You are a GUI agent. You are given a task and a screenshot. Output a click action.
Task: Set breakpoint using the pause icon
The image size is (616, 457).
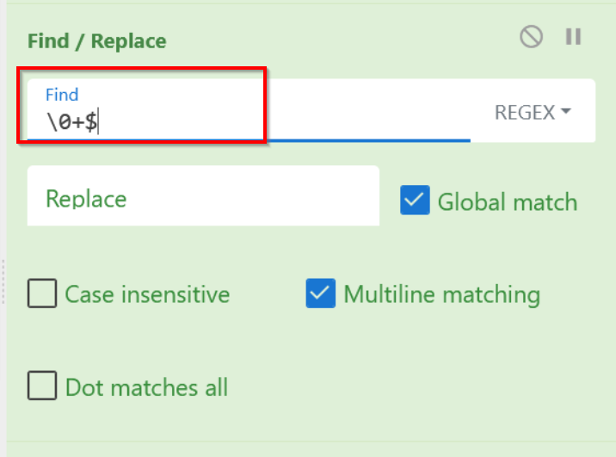(573, 37)
